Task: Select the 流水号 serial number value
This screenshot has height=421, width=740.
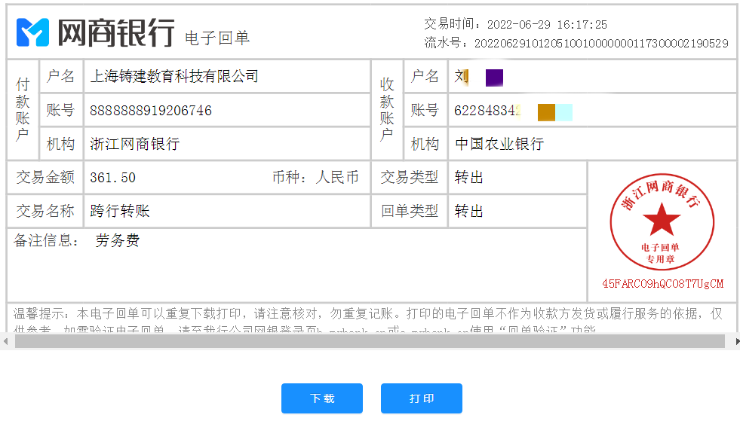Action: pos(601,44)
